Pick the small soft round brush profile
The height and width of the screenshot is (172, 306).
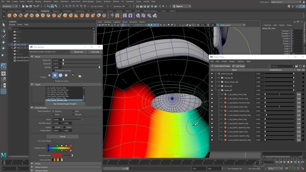[49, 75]
